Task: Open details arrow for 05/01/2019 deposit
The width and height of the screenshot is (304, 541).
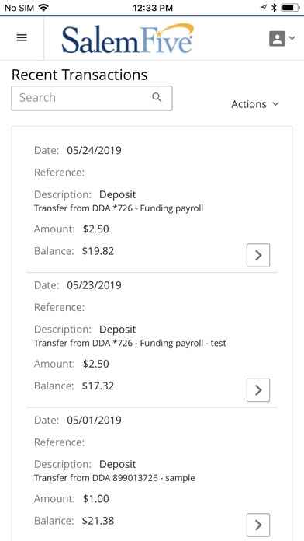Action: coord(258,525)
